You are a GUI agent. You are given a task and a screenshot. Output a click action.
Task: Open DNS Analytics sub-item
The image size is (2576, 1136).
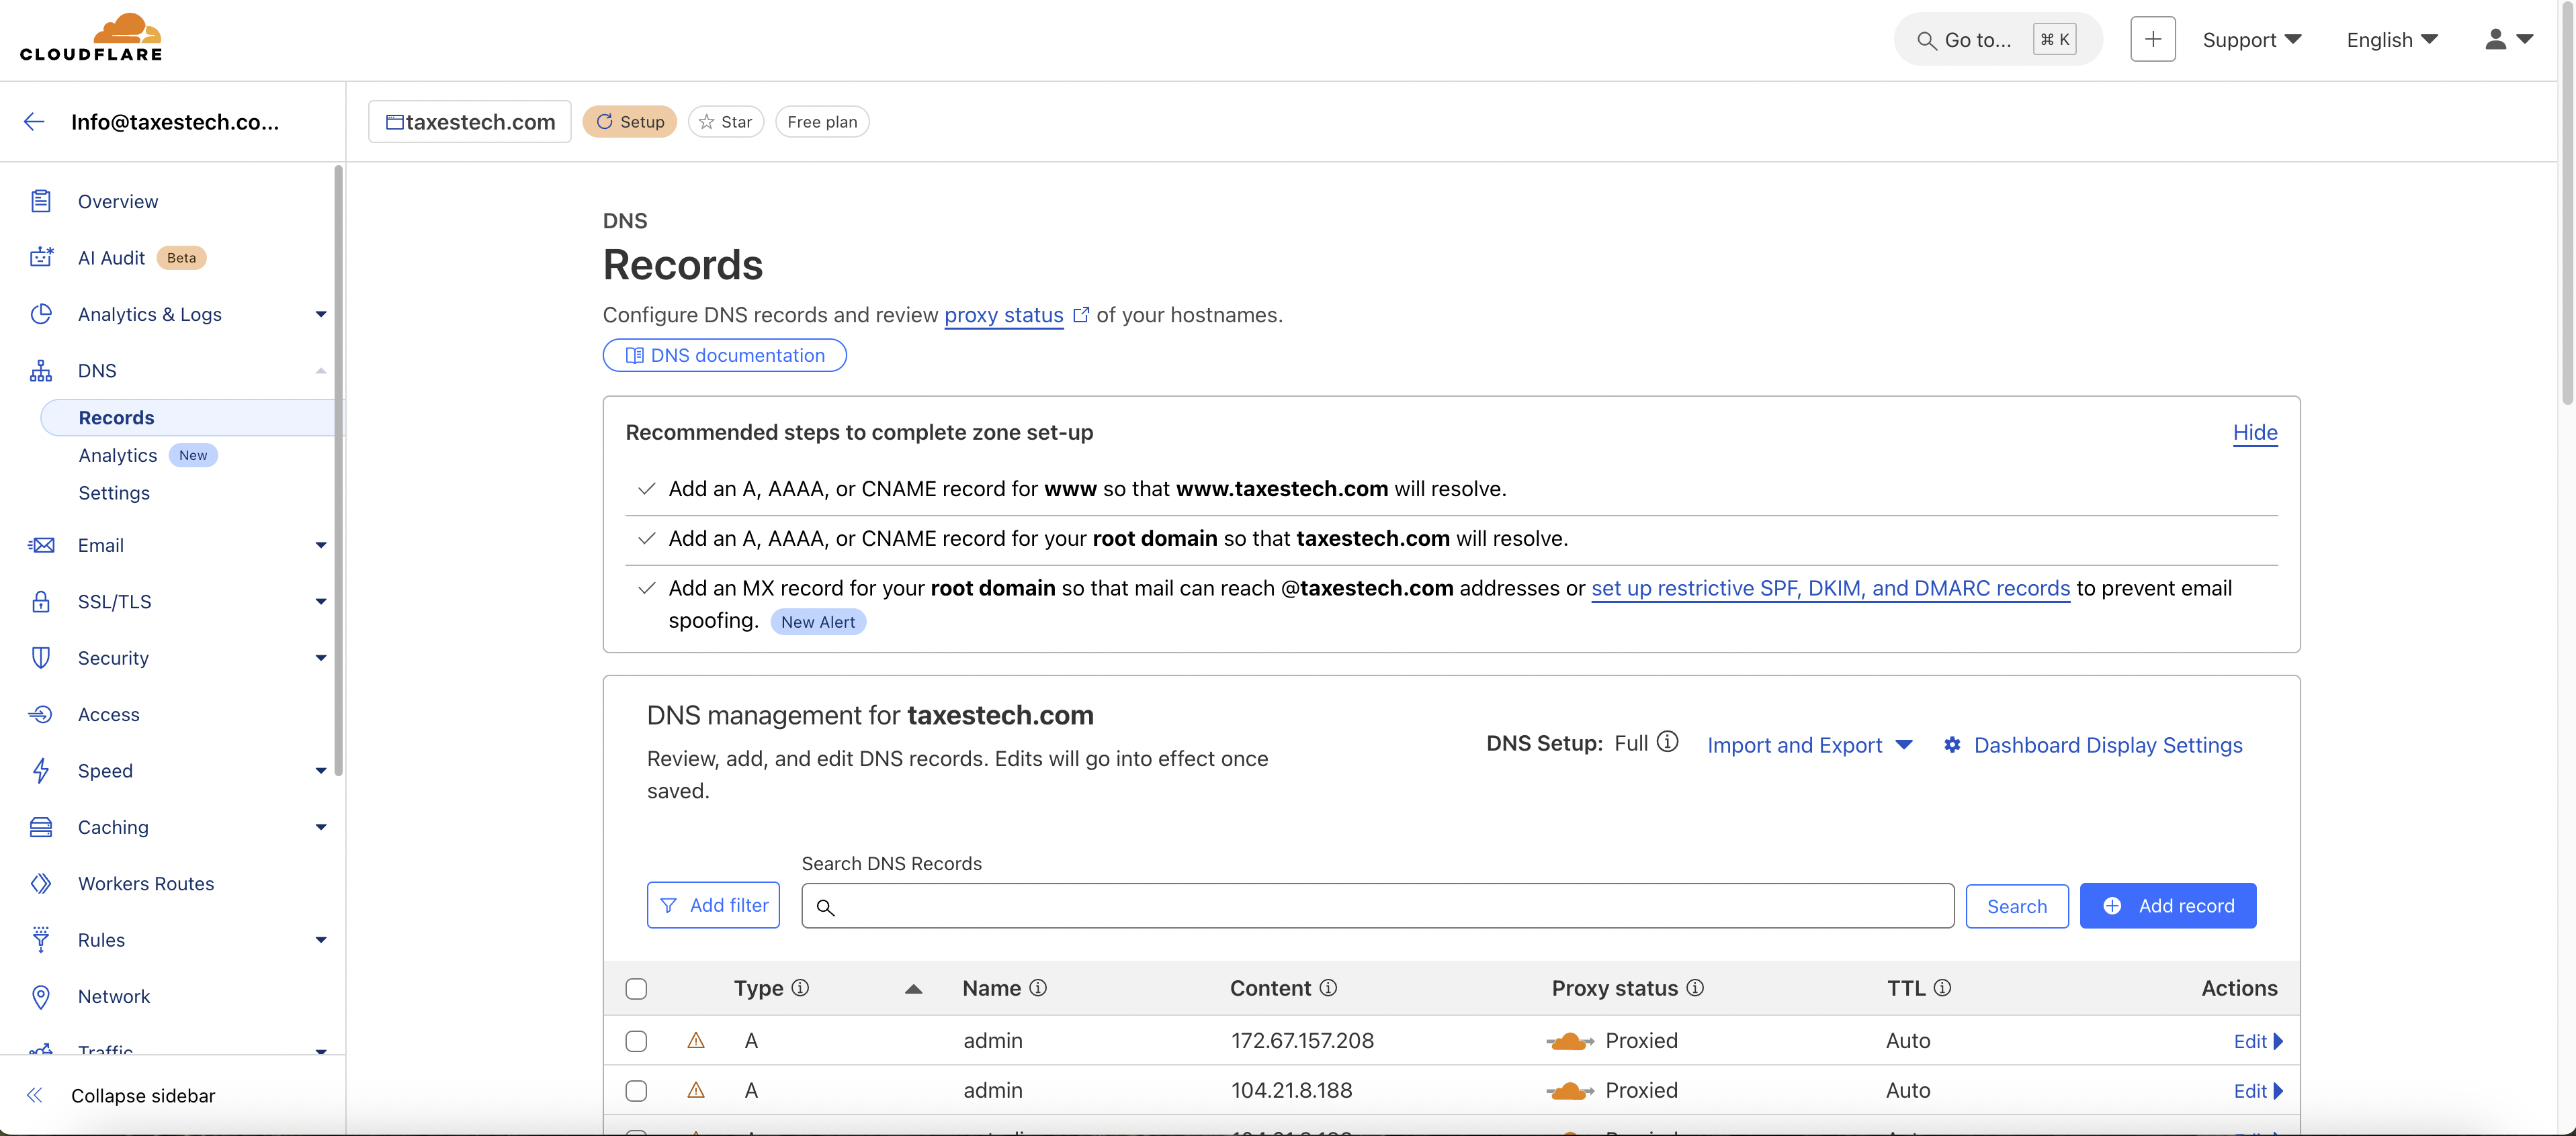[118, 456]
